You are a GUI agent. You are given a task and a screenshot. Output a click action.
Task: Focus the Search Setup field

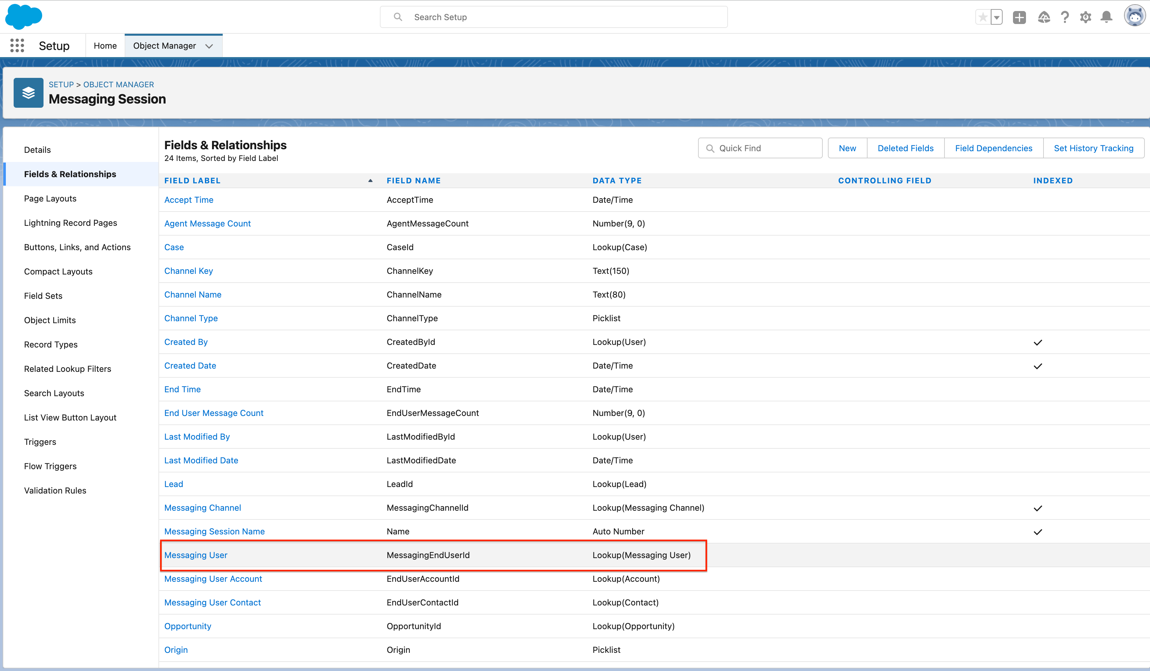[x=554, y=17]
